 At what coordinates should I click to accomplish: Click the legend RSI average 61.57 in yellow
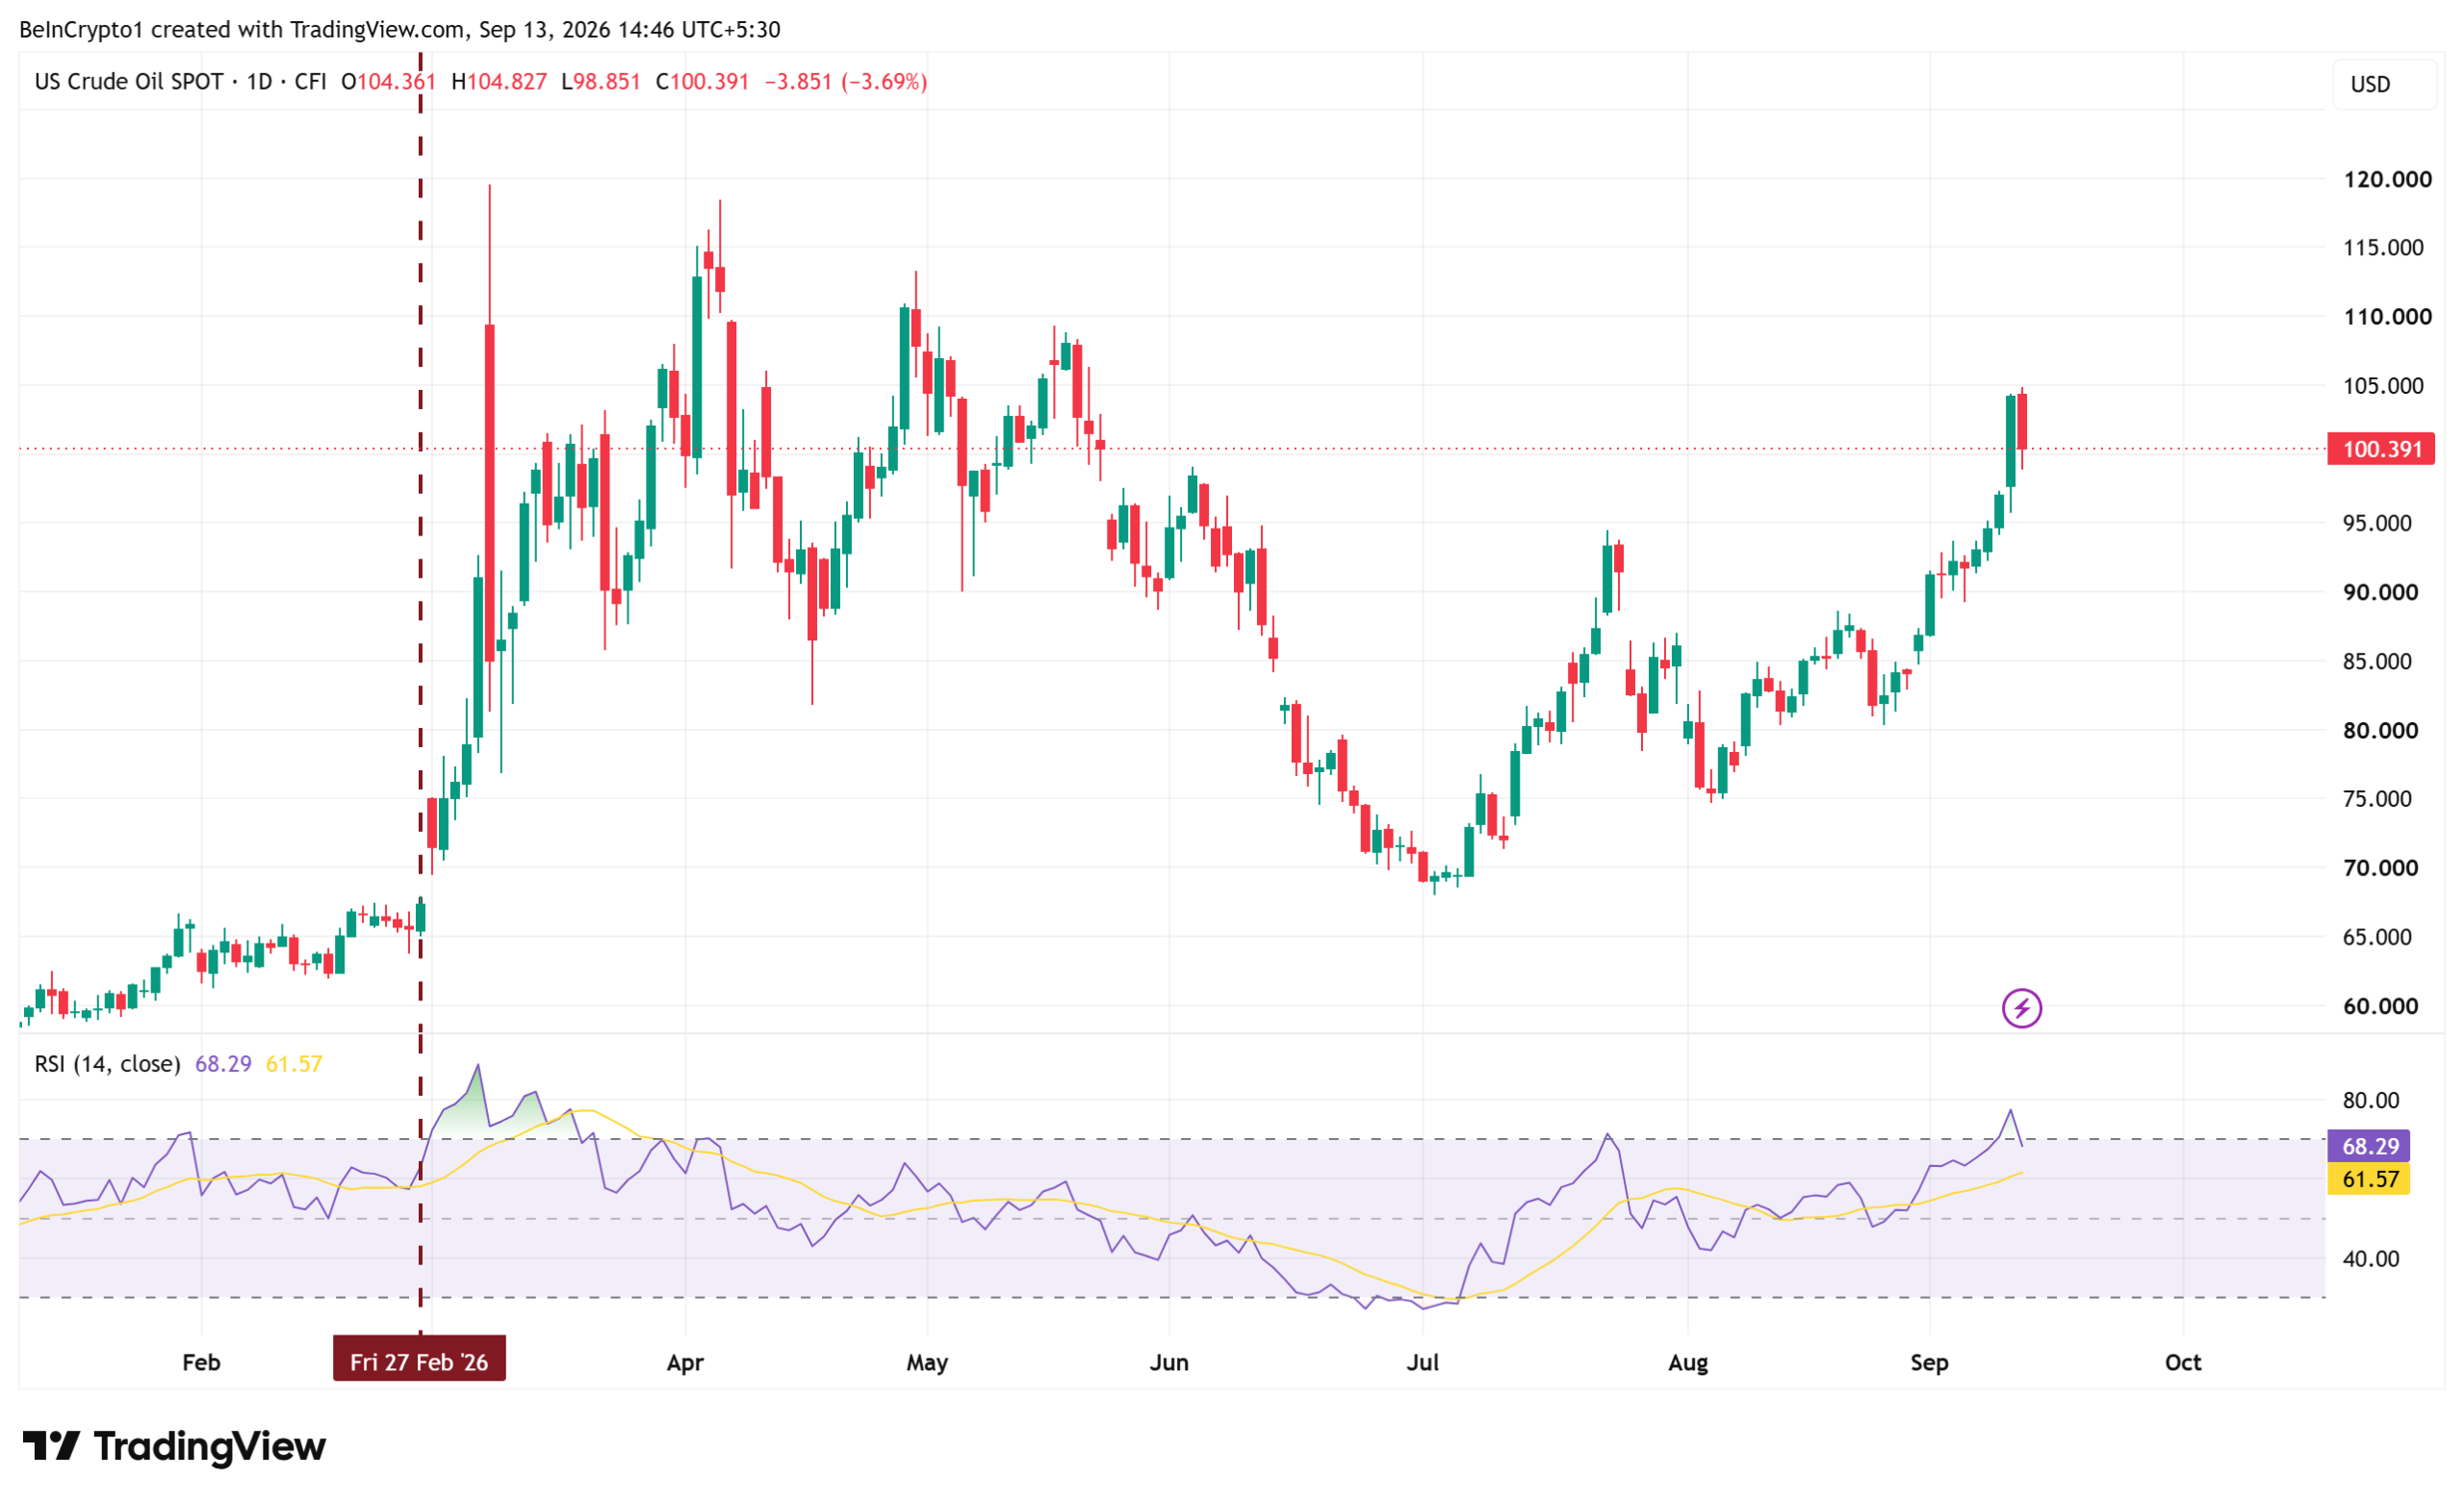click(294, 1064)
